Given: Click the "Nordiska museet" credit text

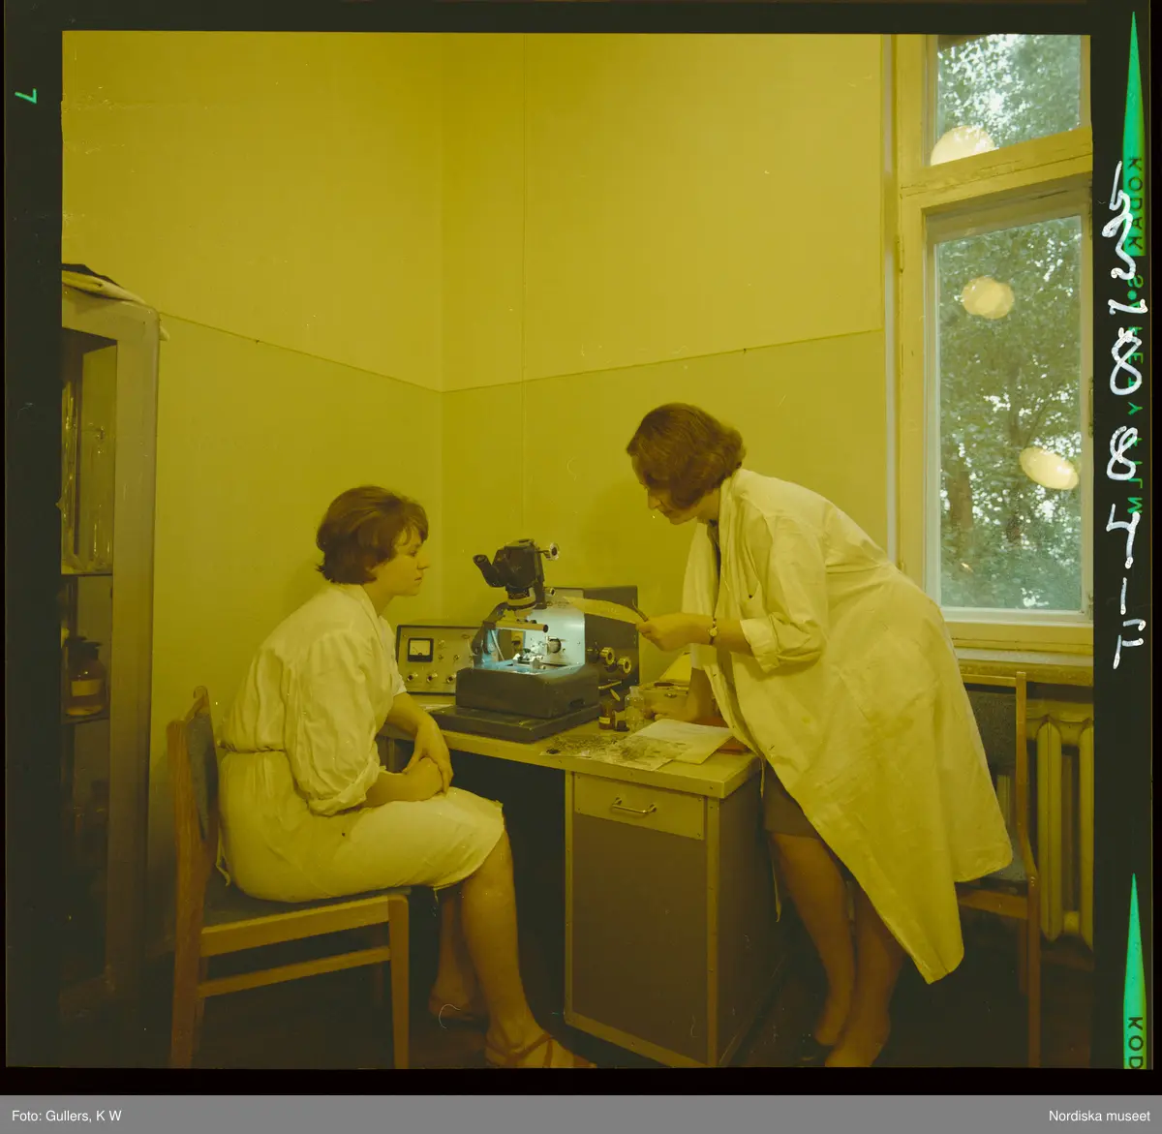Looking at the screenshot, I should pyautogui.click(x=1099, y=1116).
